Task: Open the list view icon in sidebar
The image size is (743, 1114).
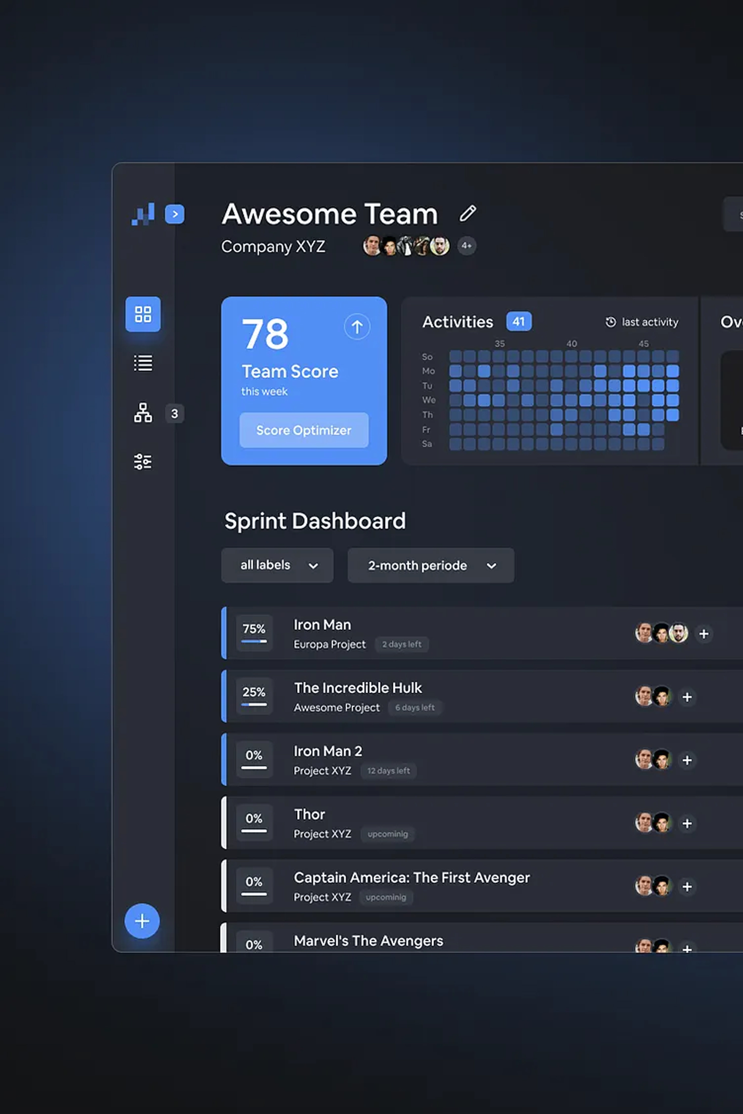Action: tap(143, 363)
